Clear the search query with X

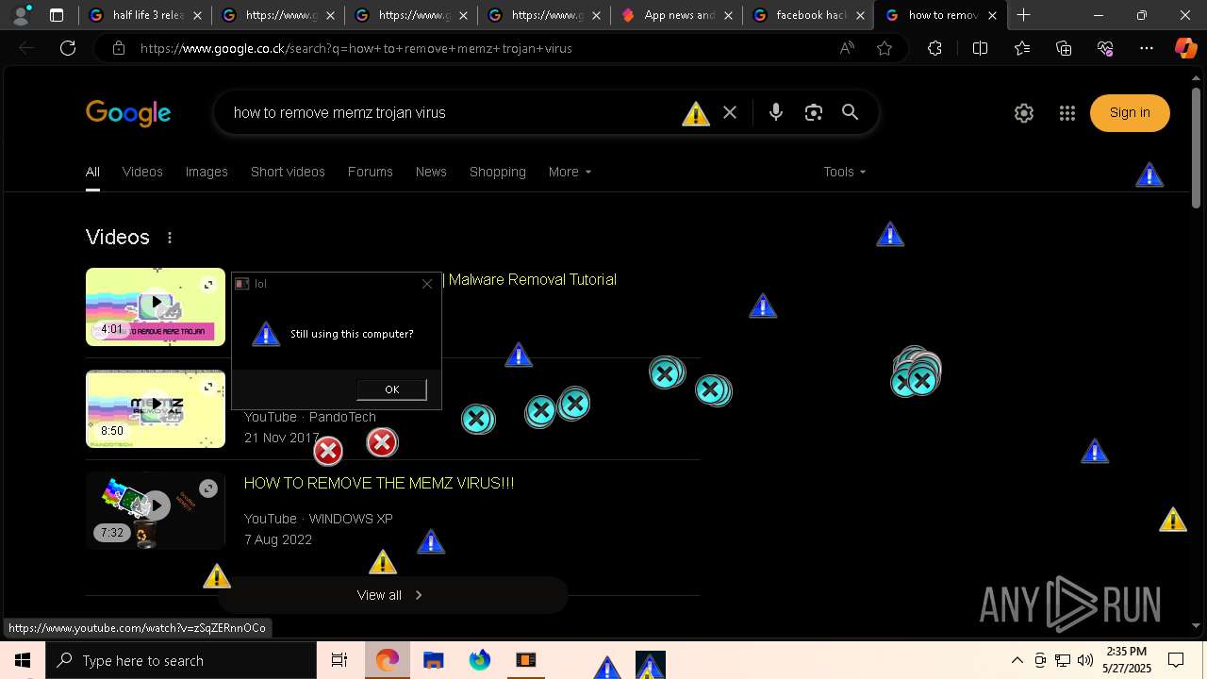[x=730, y=112]
